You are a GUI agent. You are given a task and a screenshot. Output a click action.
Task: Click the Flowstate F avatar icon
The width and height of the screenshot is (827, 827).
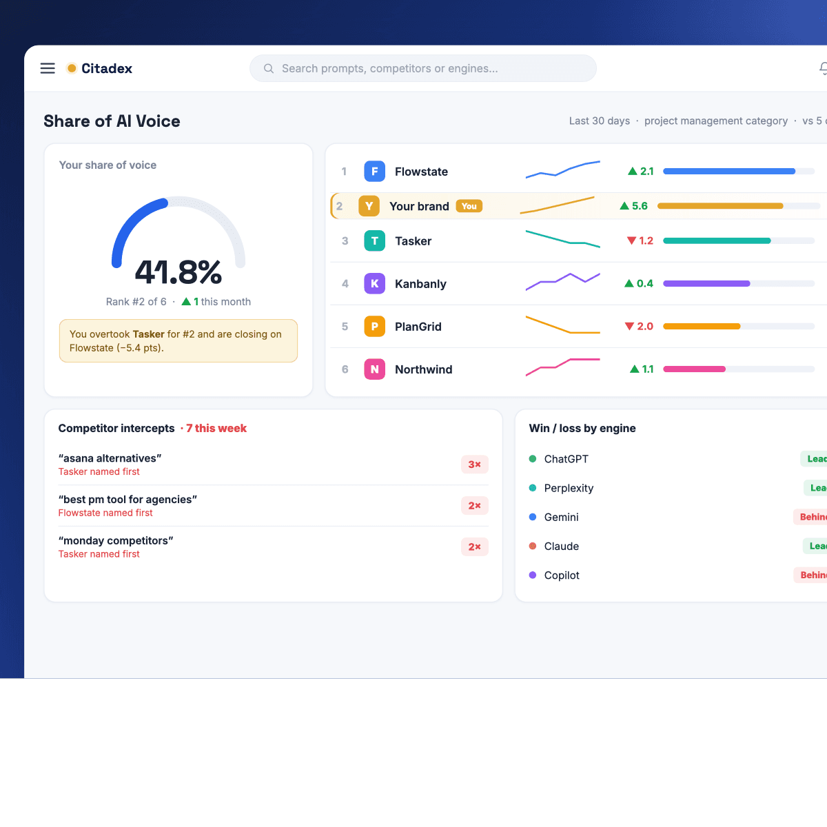(374, 172)
